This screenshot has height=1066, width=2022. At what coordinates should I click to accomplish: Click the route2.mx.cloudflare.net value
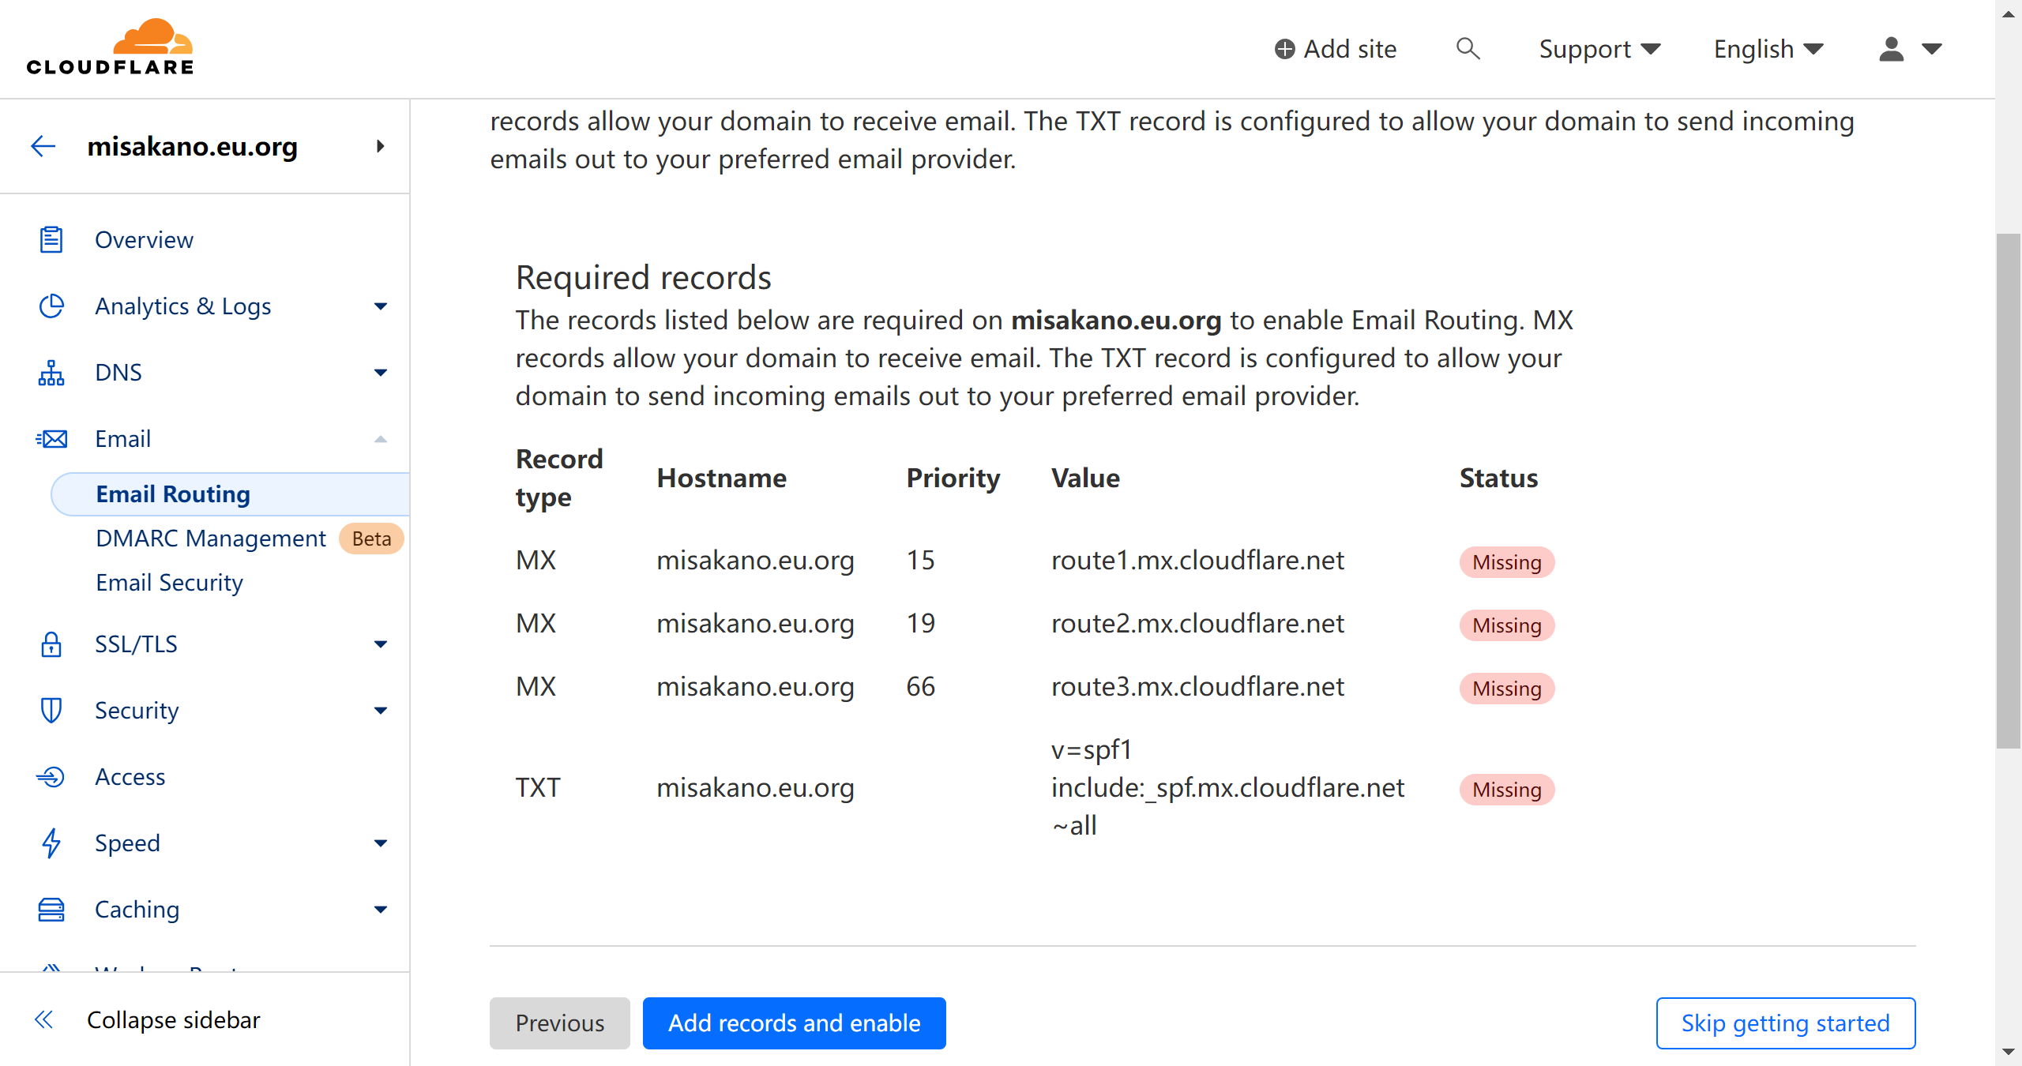point(1197,623)
